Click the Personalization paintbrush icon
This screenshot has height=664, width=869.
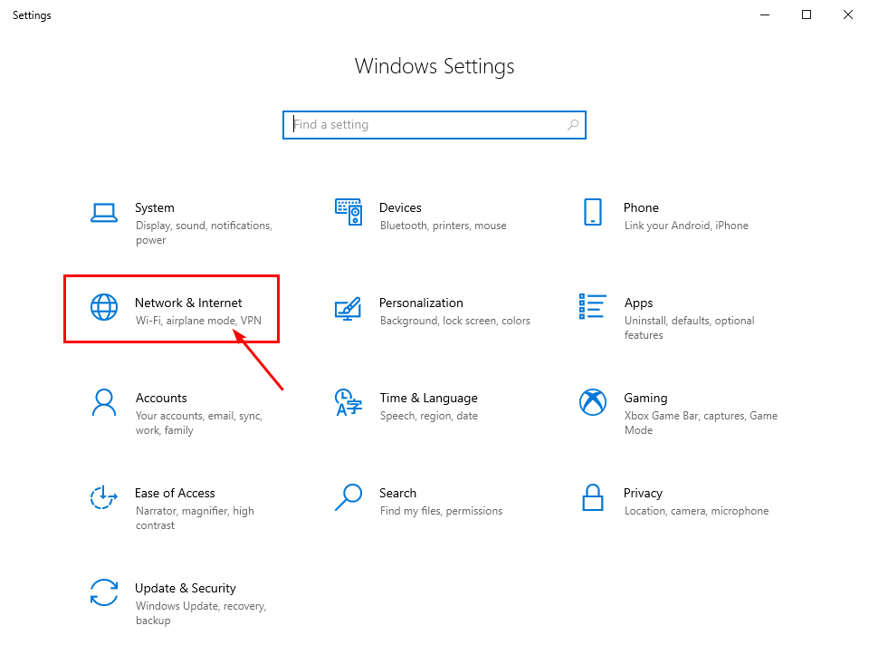pos(348,308)
